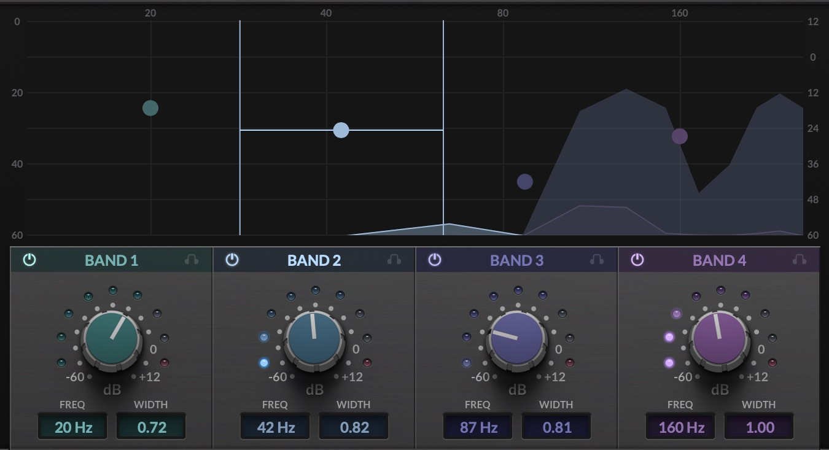The height and width of the screenshot is (450, 829).
Task: Select the Band 2 node in graph
Action: [x=341, y=130]
